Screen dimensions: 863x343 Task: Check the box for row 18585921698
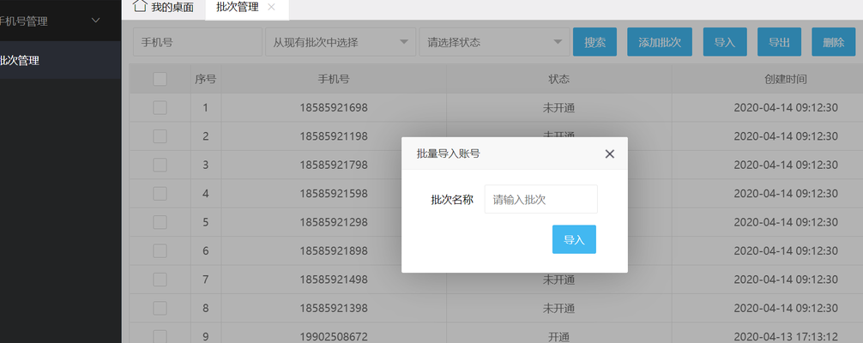160,108
